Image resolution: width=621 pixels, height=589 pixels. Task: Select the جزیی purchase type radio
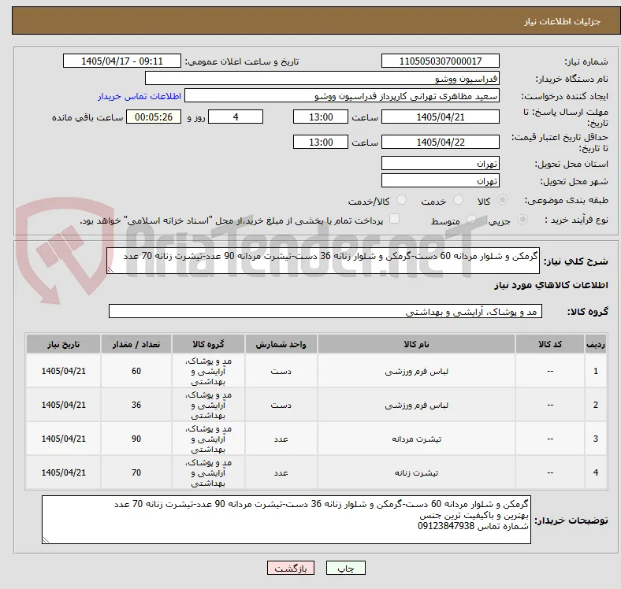click(522, 219)
